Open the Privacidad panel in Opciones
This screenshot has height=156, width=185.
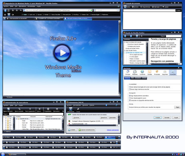click(157, 73)
